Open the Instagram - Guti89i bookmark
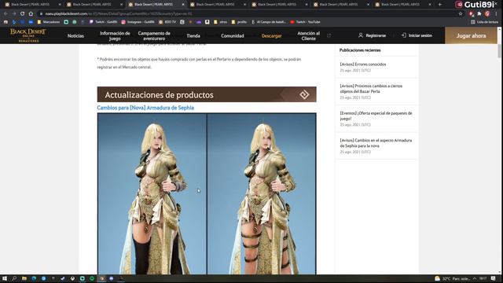This screenshot has width=503, height=283. [x=138, y=22]
